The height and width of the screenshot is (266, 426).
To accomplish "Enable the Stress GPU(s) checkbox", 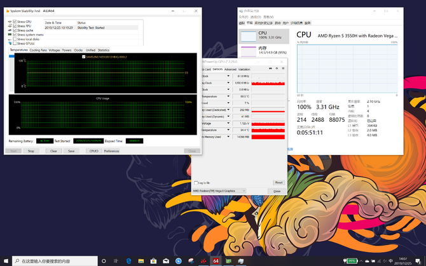I will coord(15,43).
